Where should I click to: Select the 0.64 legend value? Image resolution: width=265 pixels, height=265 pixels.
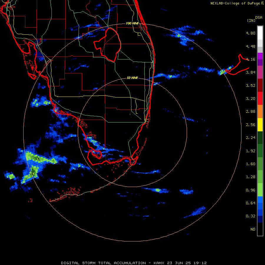(251, 203)
